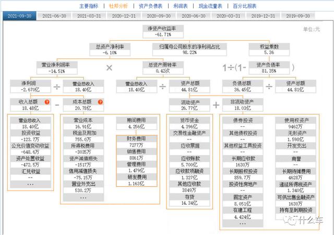Viewport: 334px width, 235px height.
Task: Click the 存货 14.34亿 entry
Action: (189, 200)
